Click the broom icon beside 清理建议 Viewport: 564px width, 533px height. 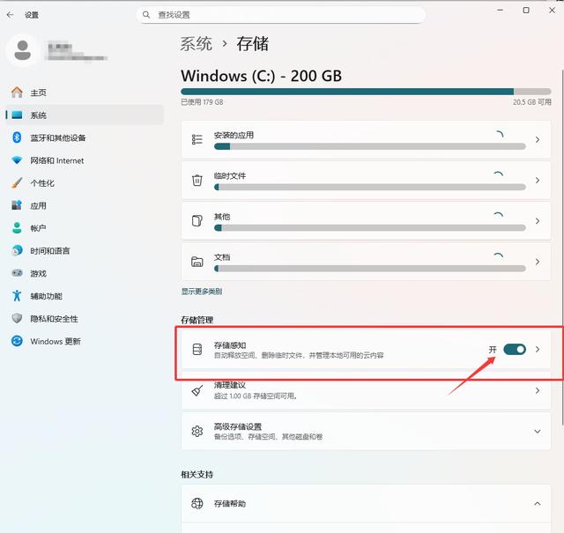pyautogui.click(x=197, y=390)
